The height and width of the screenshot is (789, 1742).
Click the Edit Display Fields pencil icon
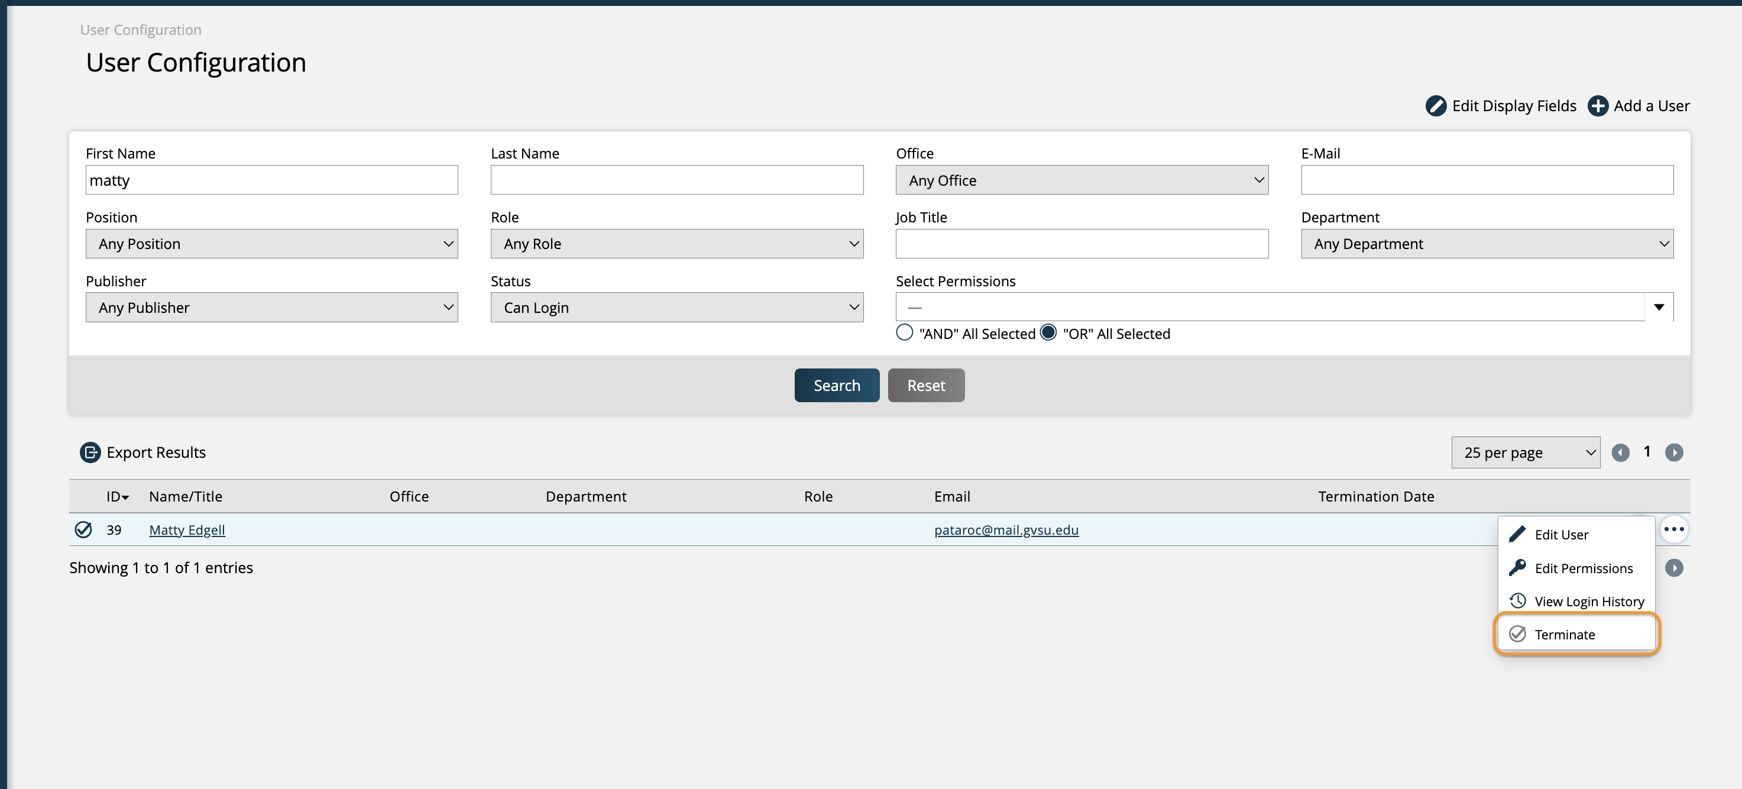1436,106
